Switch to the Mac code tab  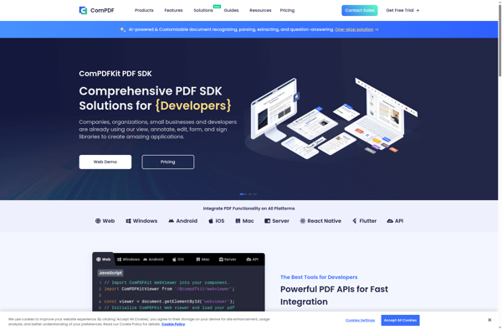click(x=202, y=260)
